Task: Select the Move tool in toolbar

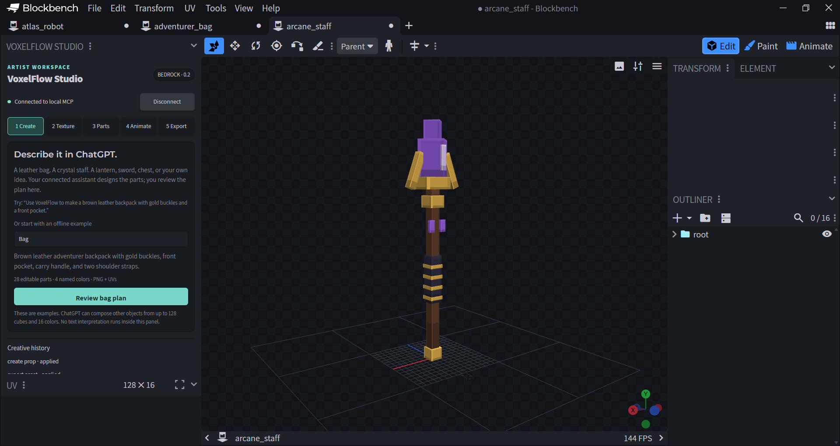Action: [x=214, y=46]
